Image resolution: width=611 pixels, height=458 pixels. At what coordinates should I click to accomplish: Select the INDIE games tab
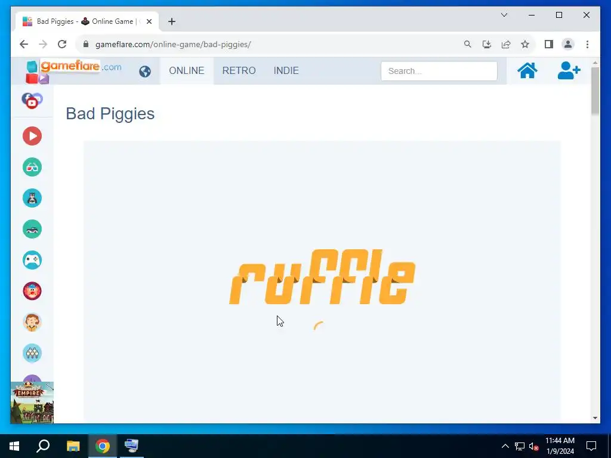coord(286,70)
